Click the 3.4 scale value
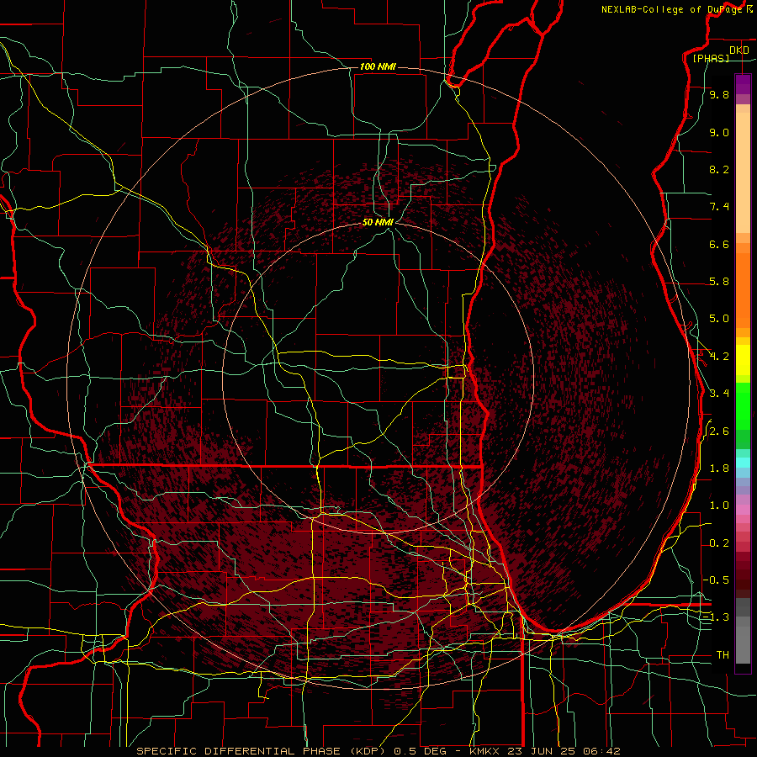The height and width of the screenshot is (757, 757). click(x=719, y=394)
